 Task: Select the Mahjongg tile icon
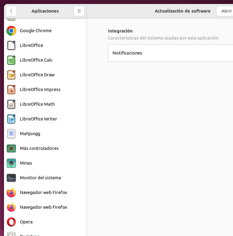click(11, 134)
